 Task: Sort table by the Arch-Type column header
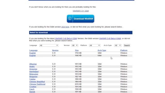(x=102, y=50)
